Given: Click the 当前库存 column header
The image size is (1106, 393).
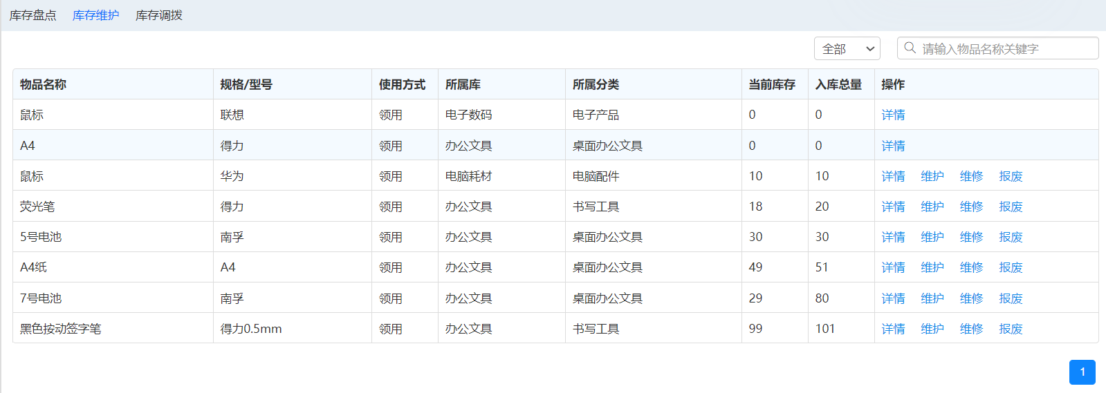Looking at the screenshot, I should point(771,84).
